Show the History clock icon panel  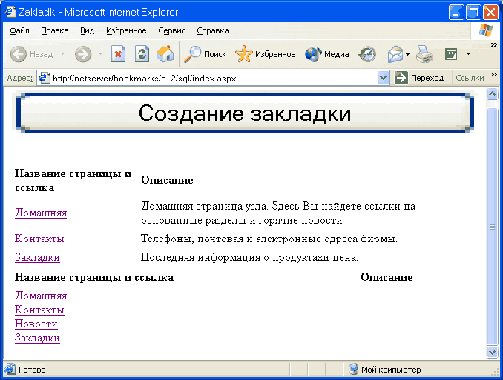click(367, 54)
